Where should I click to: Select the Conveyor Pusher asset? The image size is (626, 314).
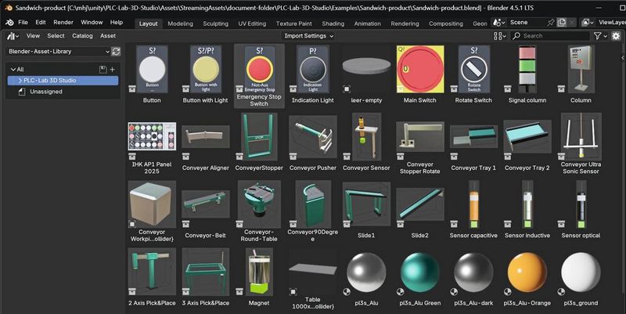tap(312, 143)
